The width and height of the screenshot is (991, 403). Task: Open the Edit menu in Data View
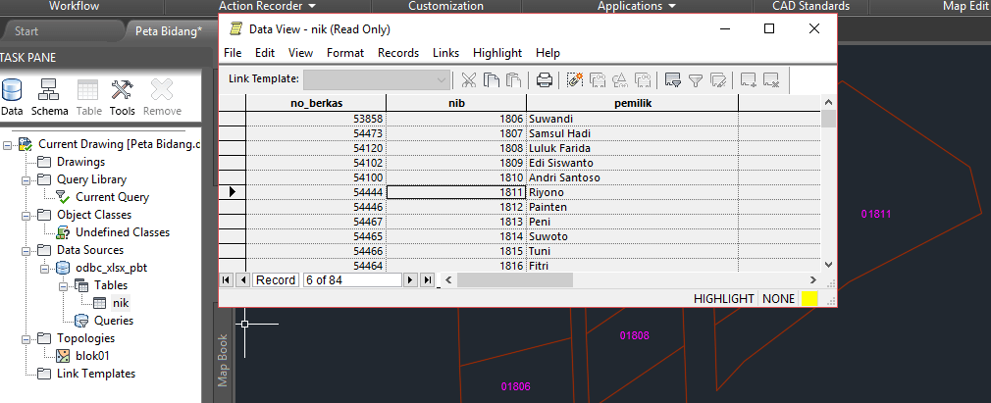coord(265,53)
